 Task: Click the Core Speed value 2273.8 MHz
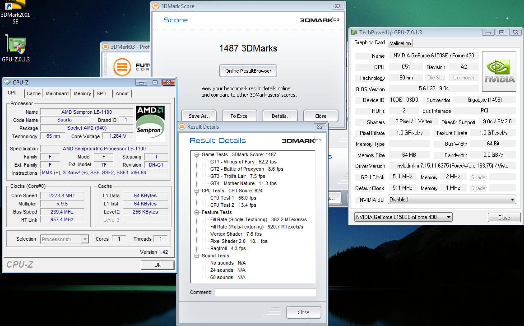[x=62, y=196]
